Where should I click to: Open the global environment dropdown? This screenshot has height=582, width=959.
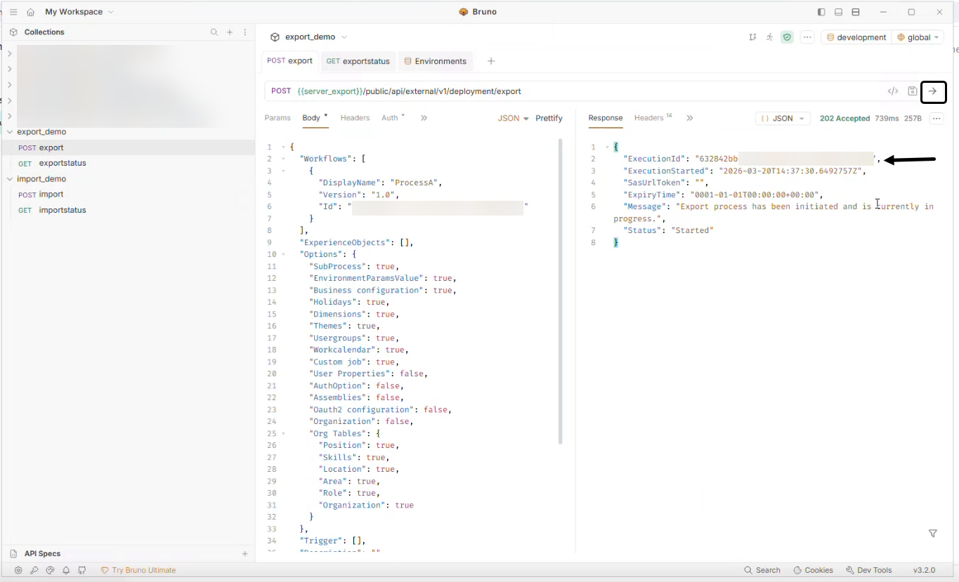[918, 37]
